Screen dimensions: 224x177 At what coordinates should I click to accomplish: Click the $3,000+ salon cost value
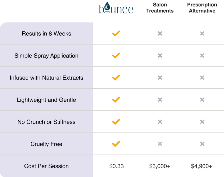pos(160,166)
